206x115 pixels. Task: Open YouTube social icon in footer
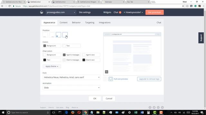(162, 107)
